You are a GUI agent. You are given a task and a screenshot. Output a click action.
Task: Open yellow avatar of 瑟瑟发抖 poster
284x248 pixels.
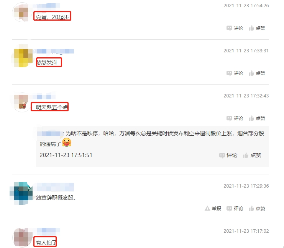(x=22, y=56)
